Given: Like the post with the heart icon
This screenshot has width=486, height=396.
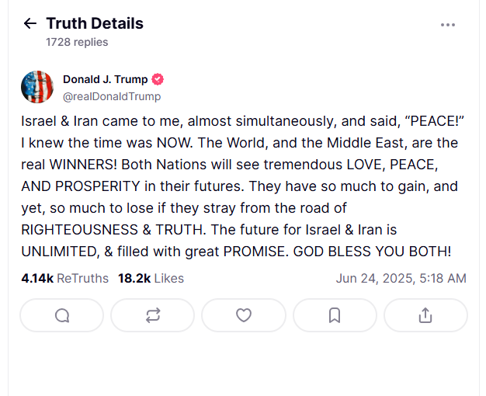Looking at the screenshot, I should coord(244,314).
